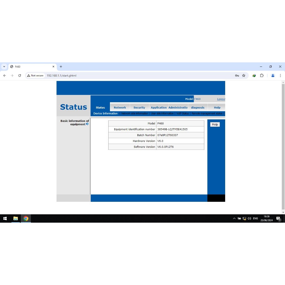Click the page vertical scrollbar

click(x=283, y=146)
